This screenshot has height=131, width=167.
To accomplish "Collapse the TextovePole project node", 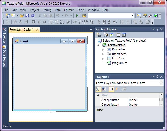I will pyautogui.click(x=98, y=45).
